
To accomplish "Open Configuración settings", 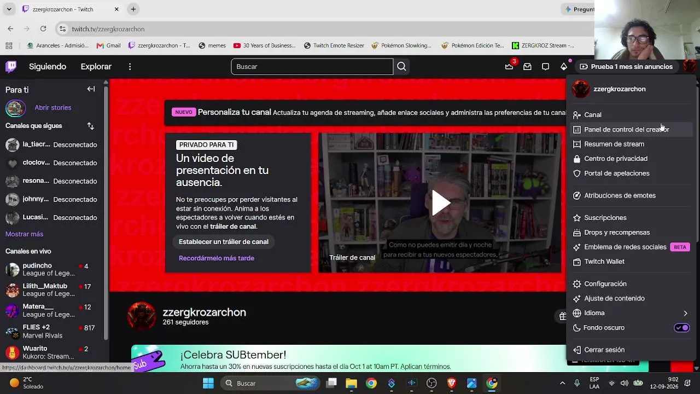I will pos(631,284).
